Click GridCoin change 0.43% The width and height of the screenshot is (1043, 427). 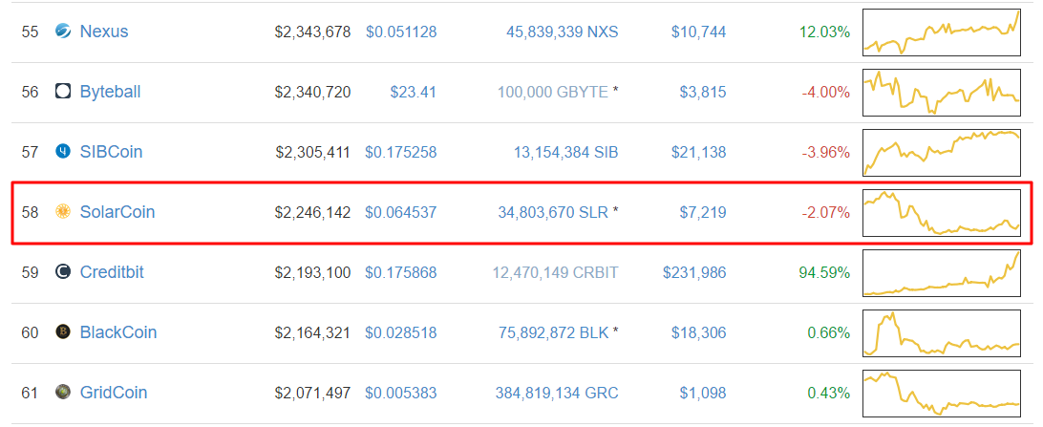829,393
